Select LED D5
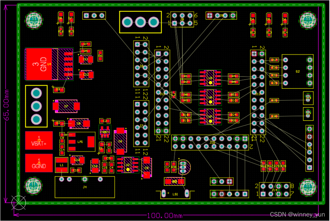 pos(269,19)
